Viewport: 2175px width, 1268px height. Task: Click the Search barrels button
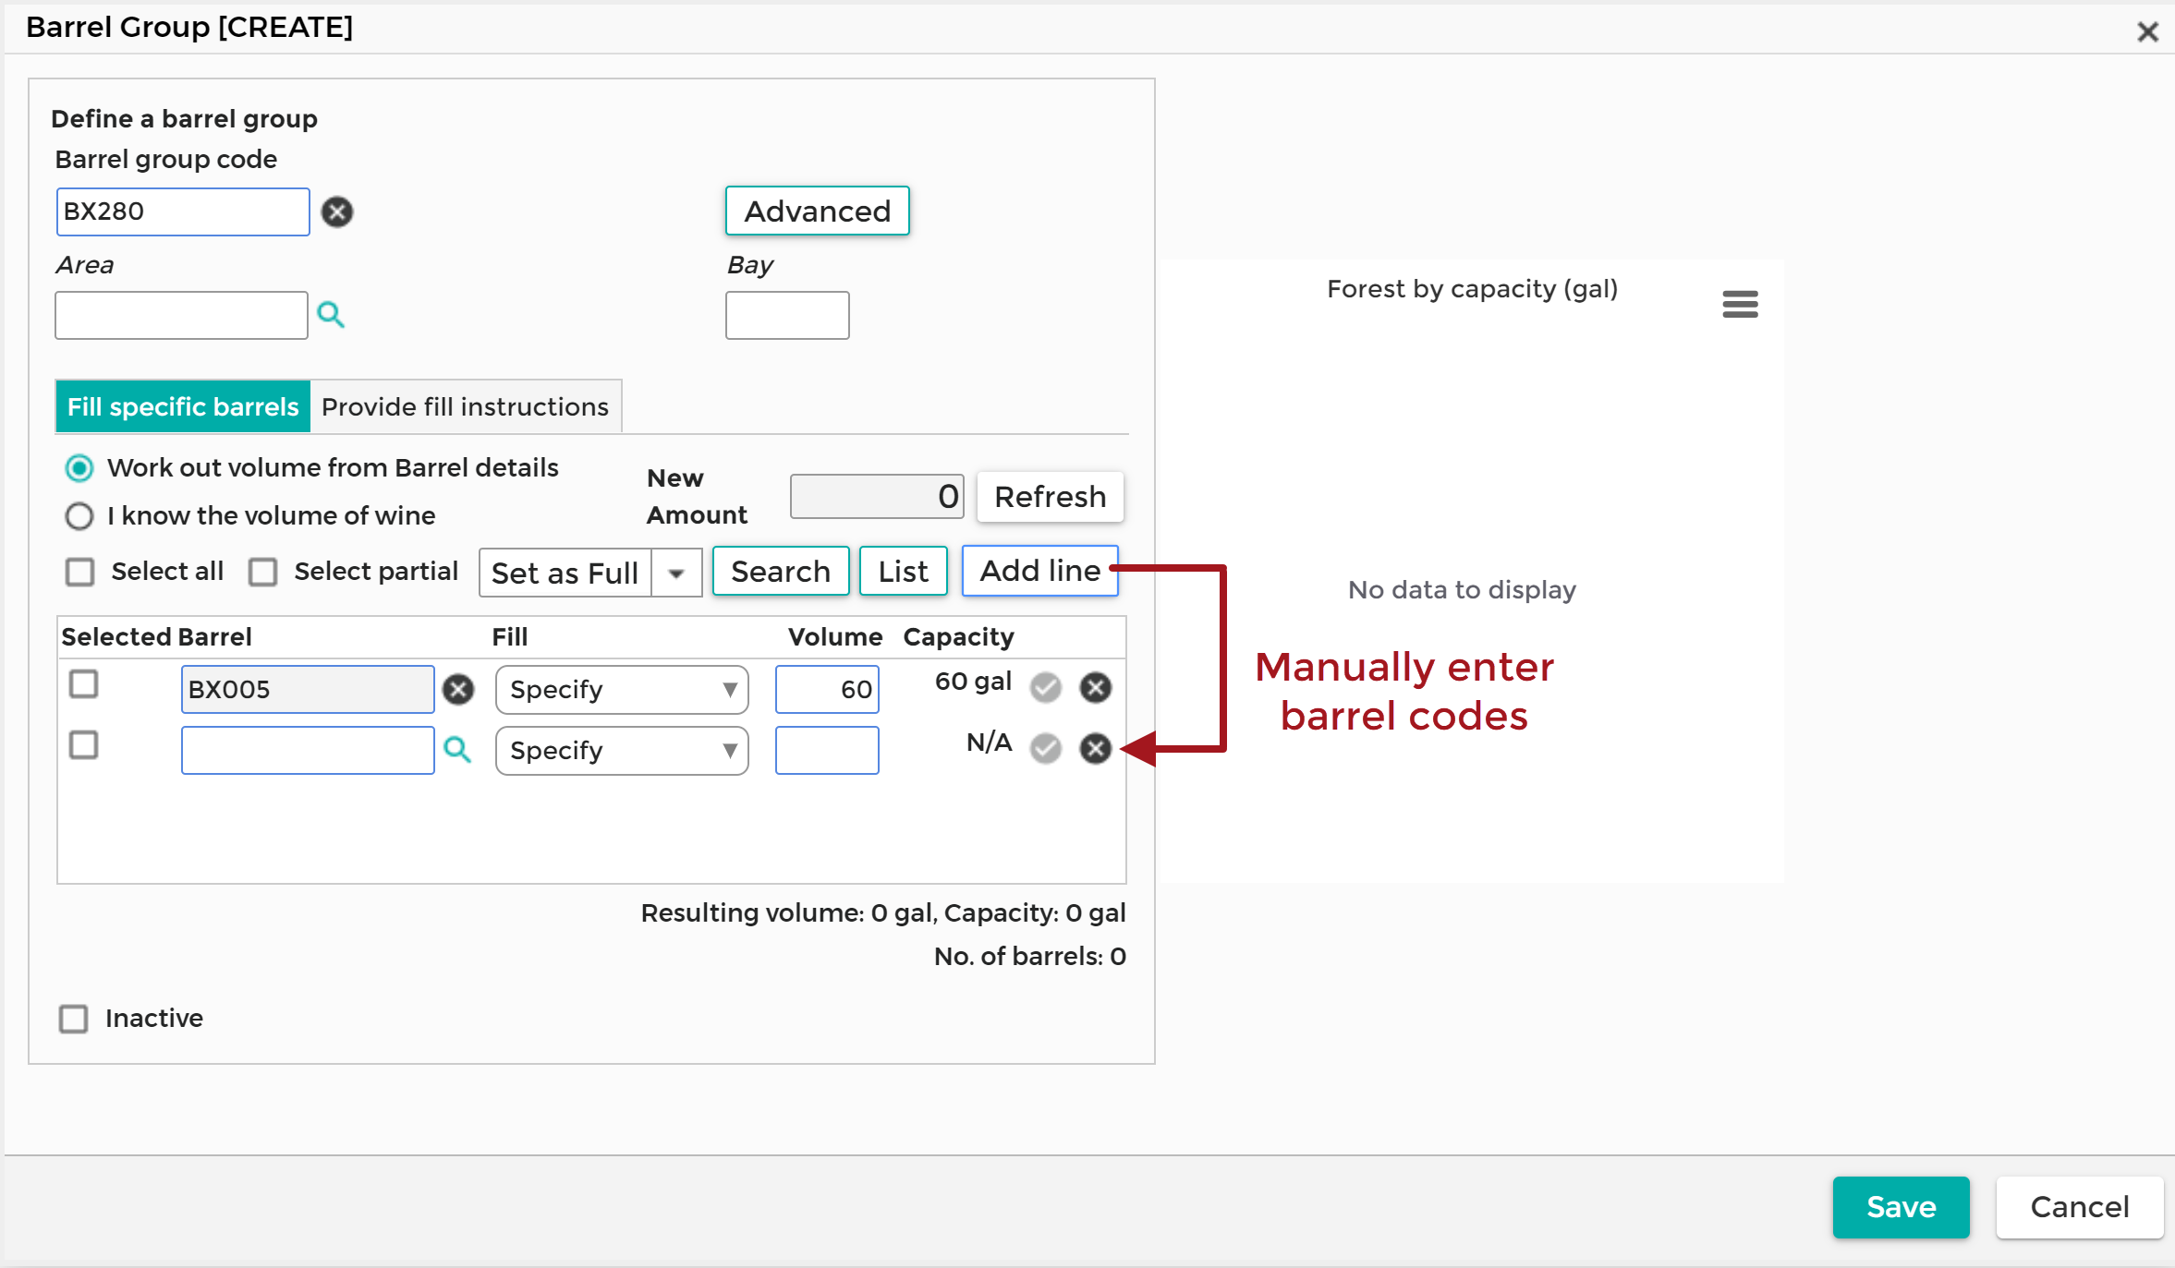[x=781, y=572]
